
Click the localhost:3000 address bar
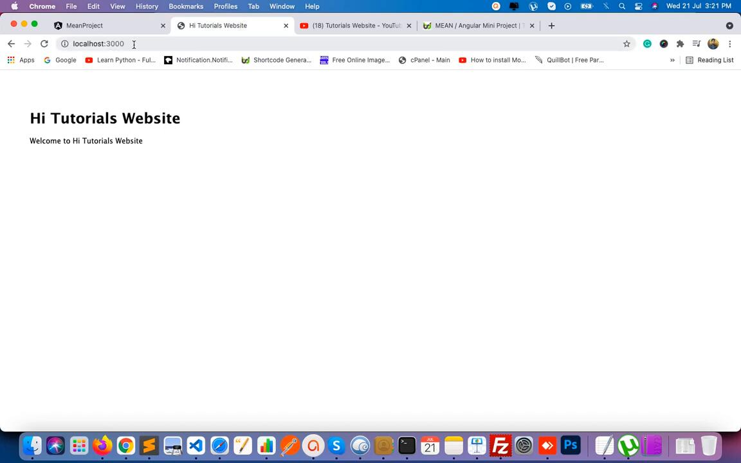(x=322, y=44)
